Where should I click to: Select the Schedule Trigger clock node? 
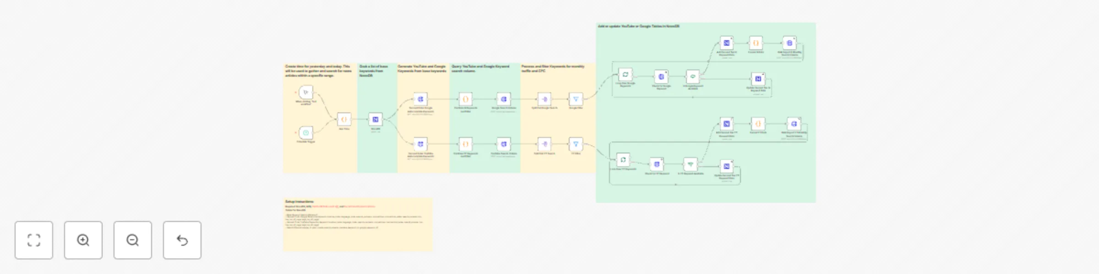click(x=306, y=133)
